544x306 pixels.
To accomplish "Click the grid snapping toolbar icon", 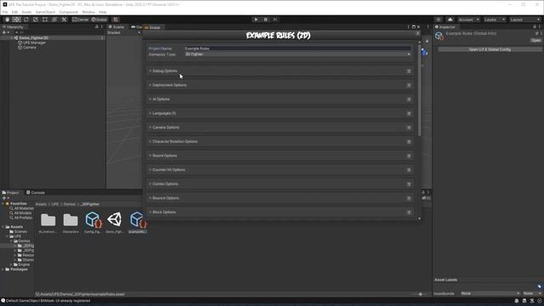I will point(116,20).
